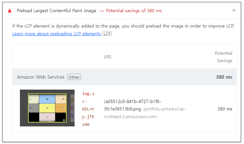Collapse the Preload LCP image audit chevron
The width and height of the screenshot is (244, 144).
pos(234,10)
